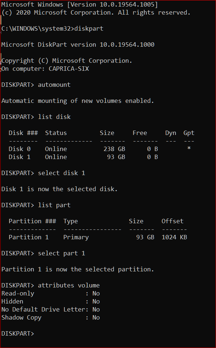Viewport: 216px width, 348px height.
Task: Select the 'list disk' command text
Action: [54, 117]
